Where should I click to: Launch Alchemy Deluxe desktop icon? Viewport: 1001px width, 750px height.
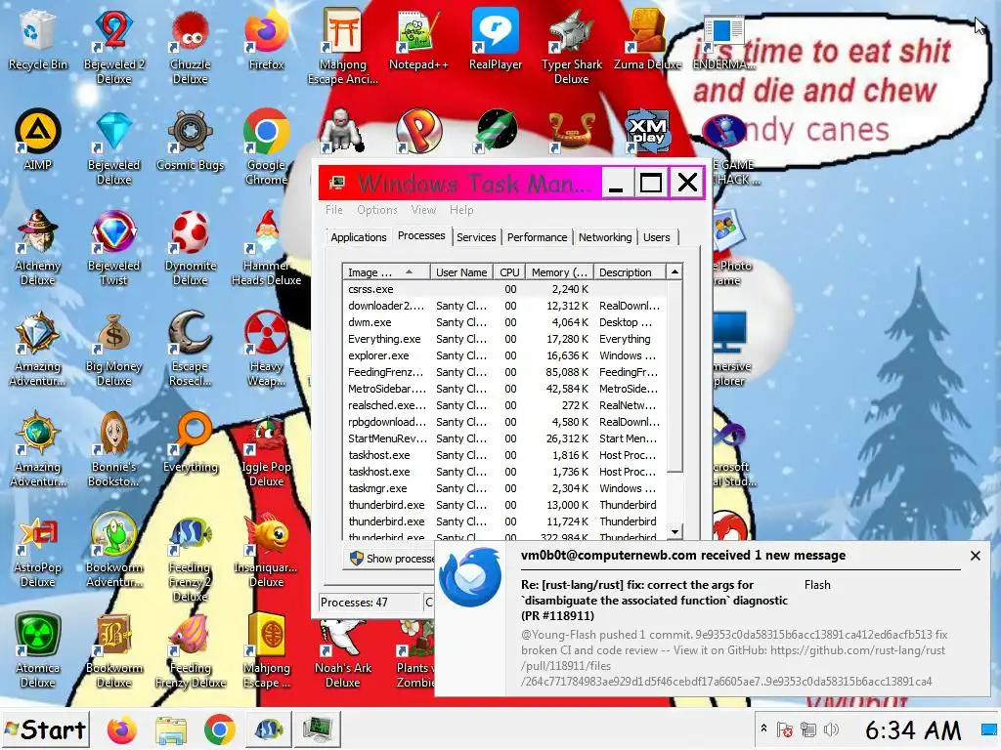coord(38,247)
